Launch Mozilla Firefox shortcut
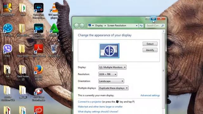203x114 pixels. coord(38,73)
